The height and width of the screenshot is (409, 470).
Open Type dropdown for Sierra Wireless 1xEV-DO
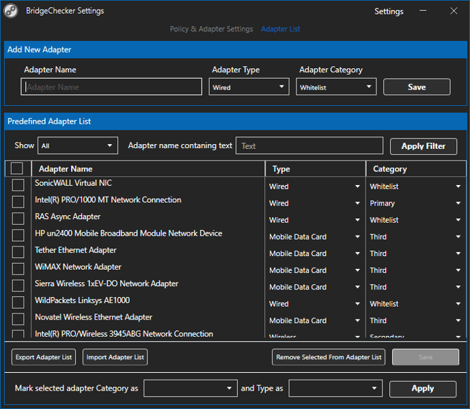click(x=315, y=287)
